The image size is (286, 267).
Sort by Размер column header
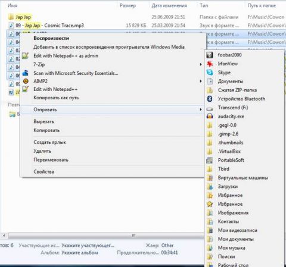click(128, 5)
